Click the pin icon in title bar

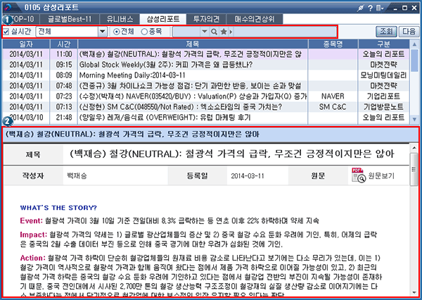[361, 7]
